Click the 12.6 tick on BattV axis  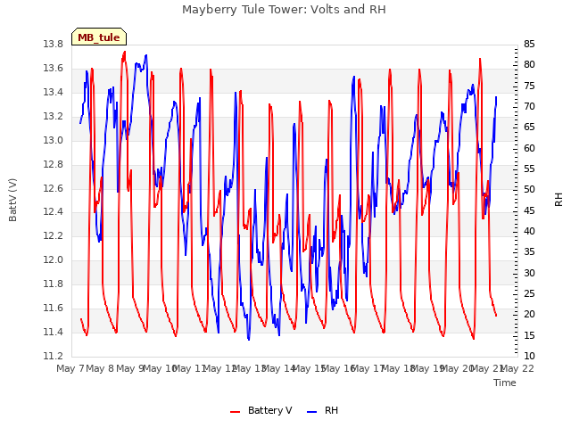click(53, 188)
